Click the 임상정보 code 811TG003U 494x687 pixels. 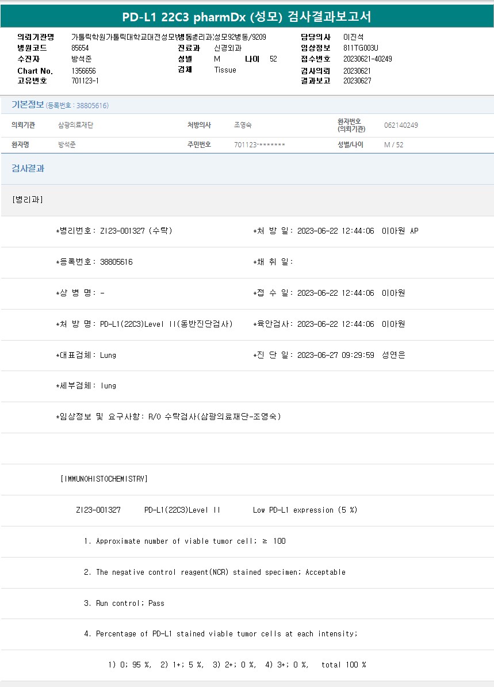[x=361, y=48]
